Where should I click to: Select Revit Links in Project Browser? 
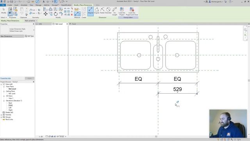coord(9,119)
